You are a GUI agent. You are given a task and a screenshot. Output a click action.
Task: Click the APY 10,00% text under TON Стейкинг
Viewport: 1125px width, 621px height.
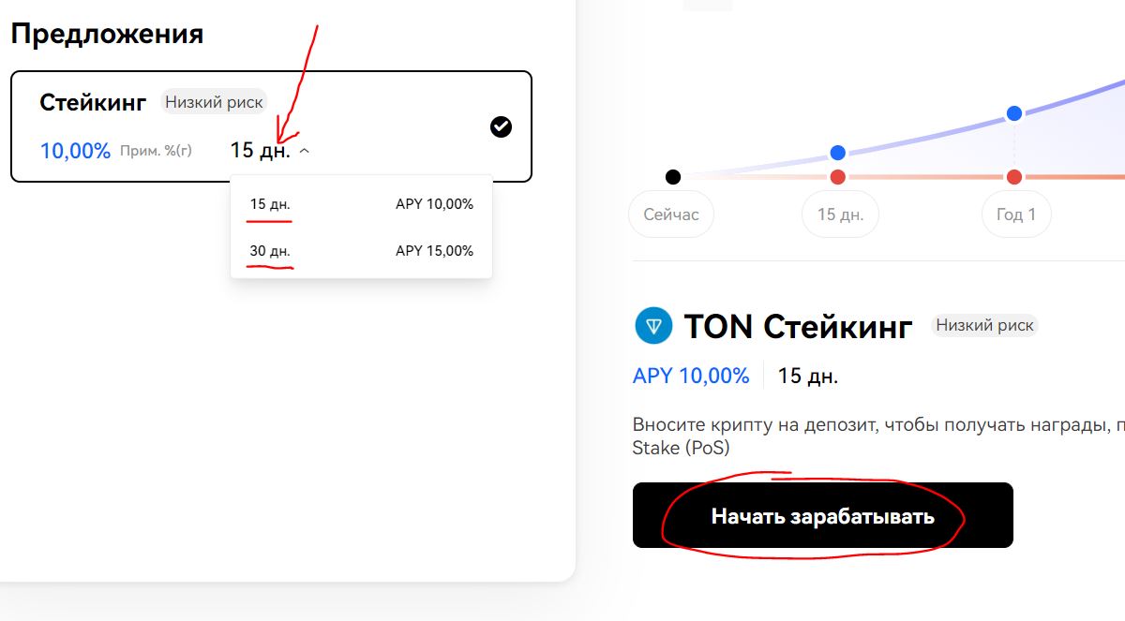(x=691, y=376)
